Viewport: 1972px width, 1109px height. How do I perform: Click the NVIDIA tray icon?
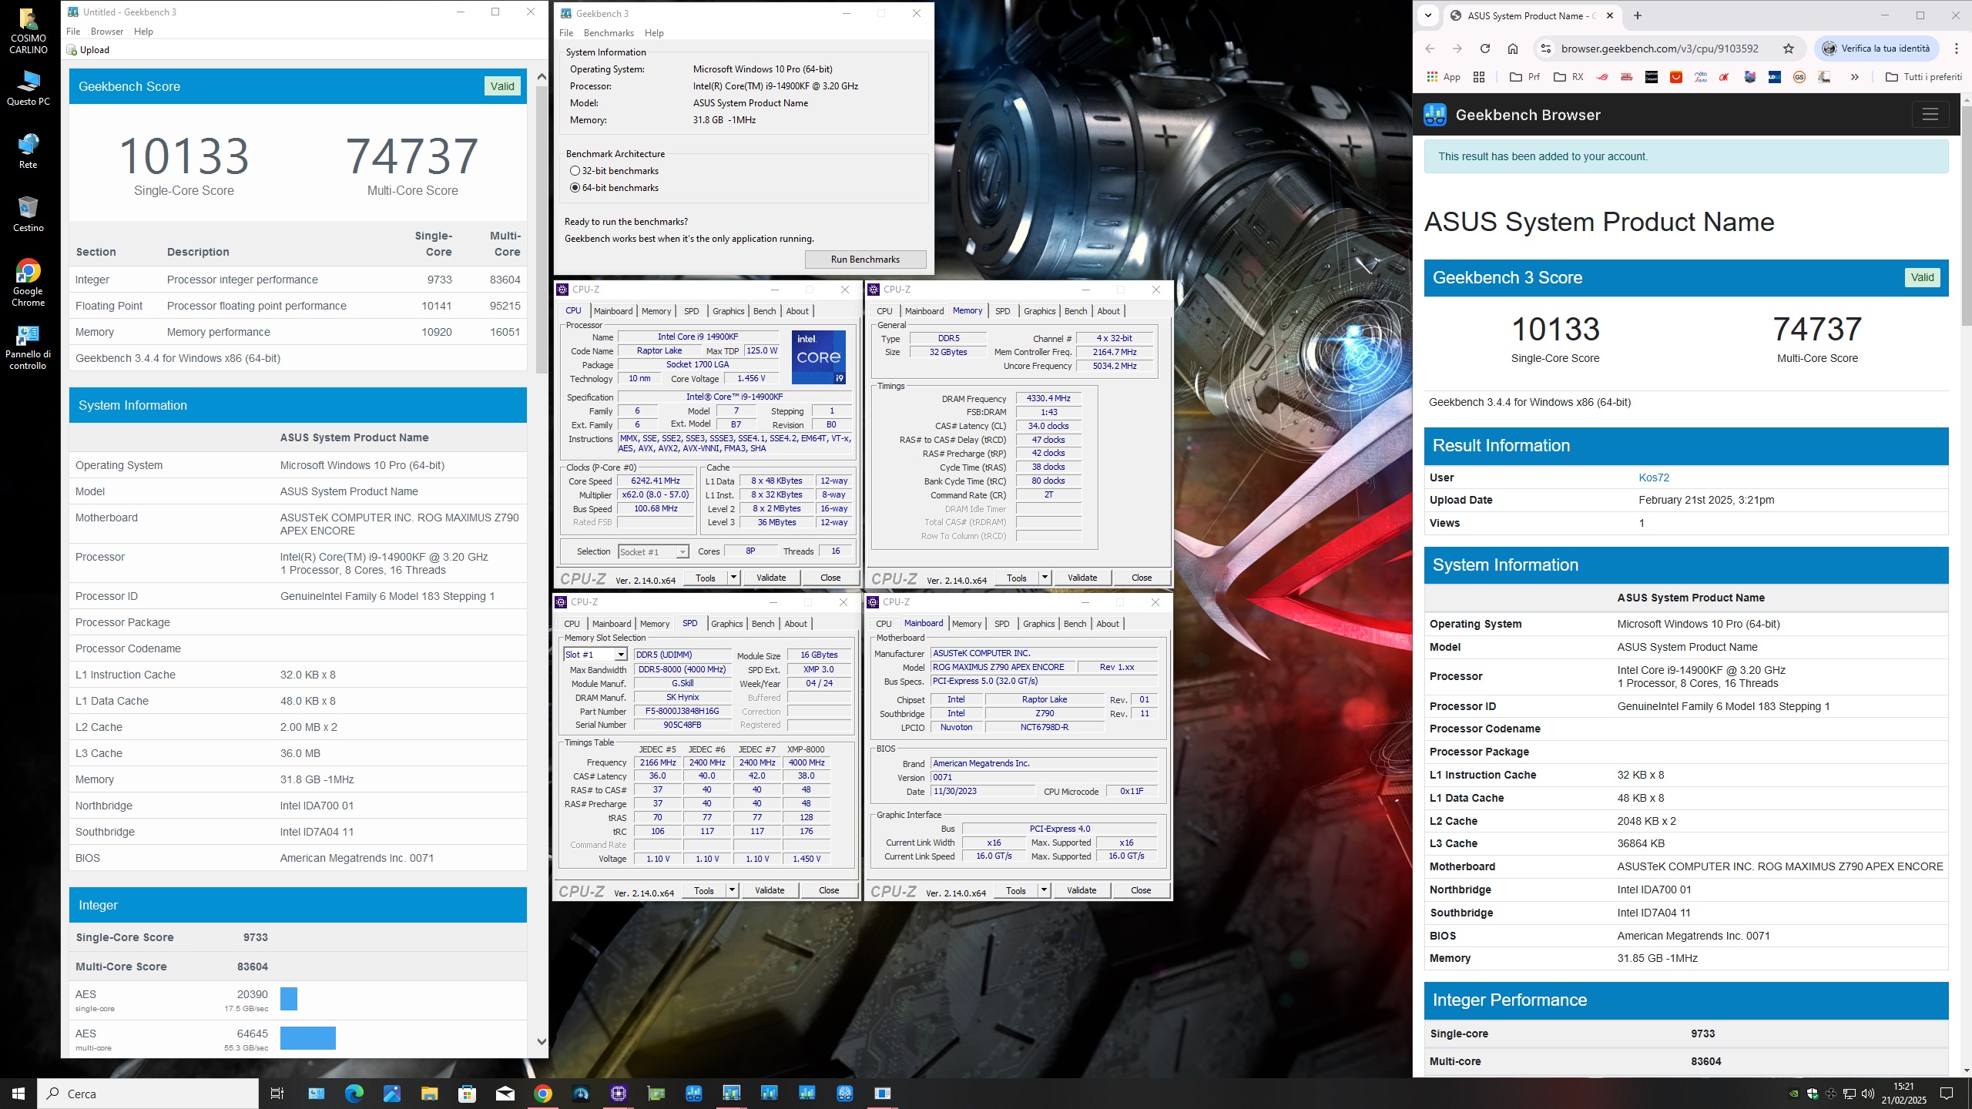pyautogui.click(x=1793, y=1094)
